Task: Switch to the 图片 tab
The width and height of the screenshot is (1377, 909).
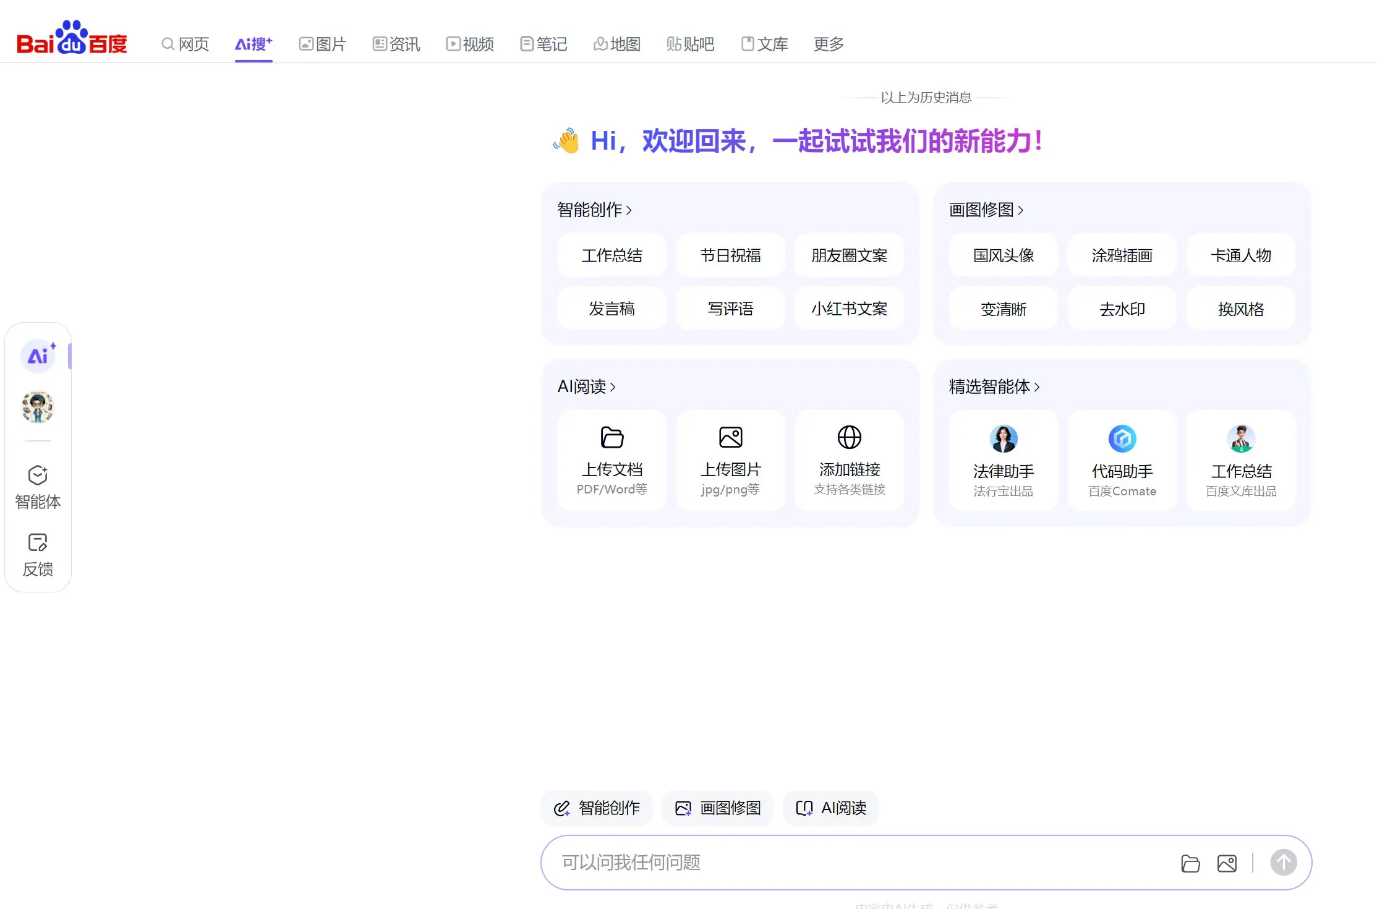Action: [x=322, y=43]
